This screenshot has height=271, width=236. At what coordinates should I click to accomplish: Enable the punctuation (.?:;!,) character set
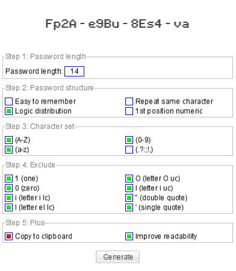(x=129, y=149)
